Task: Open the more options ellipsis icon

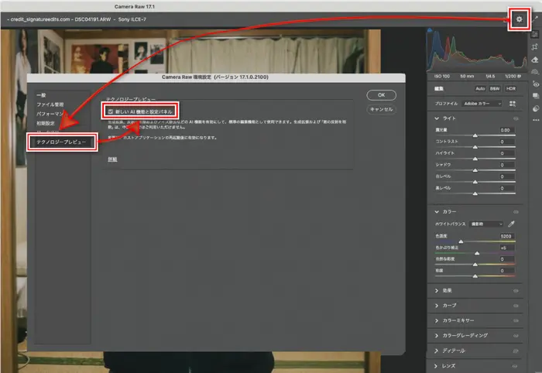Action: point(535,120)
